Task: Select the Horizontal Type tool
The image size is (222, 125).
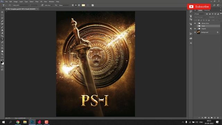Action: point(2,39)
